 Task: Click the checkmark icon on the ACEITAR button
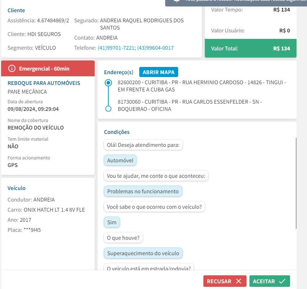pyautogui.click(x=282, y=281)
